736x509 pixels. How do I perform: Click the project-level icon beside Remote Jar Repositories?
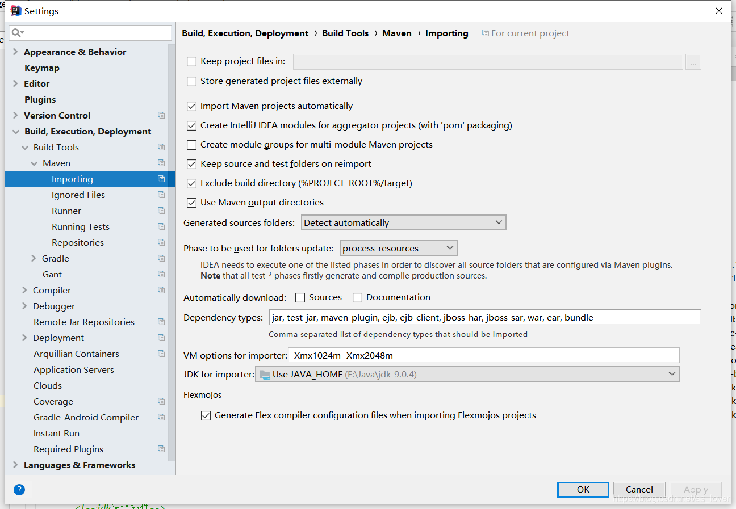pyautogui.click(x=161, y=322)
